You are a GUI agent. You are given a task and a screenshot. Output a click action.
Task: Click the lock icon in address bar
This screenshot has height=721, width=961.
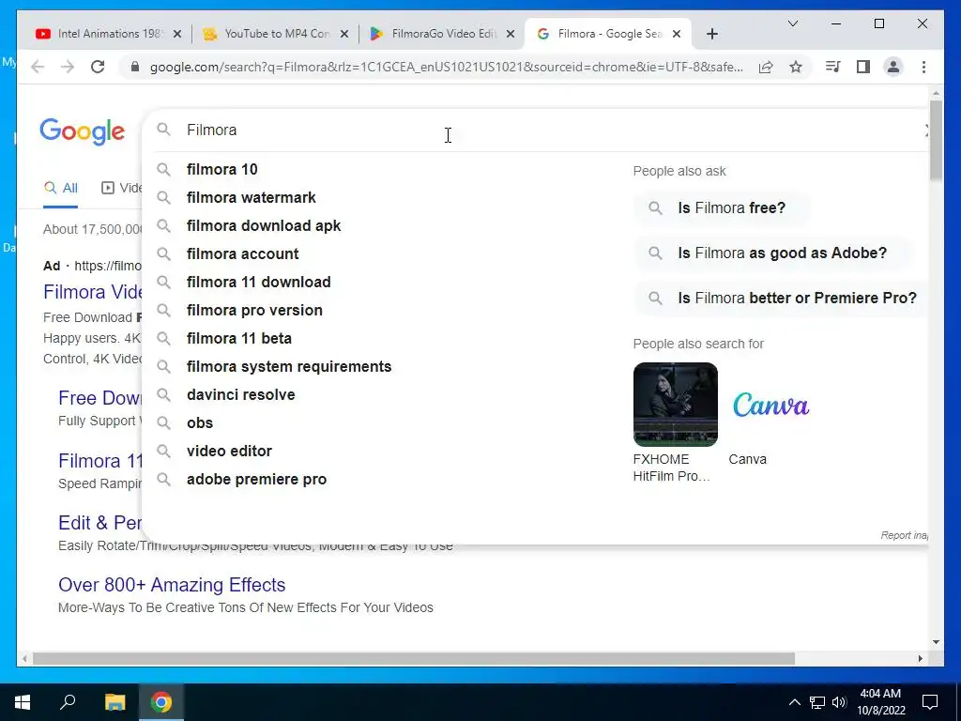135,67
